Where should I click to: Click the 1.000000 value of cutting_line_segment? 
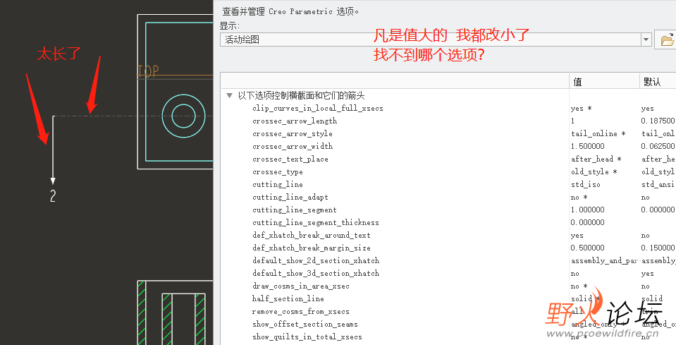click(x=588, y=210)
